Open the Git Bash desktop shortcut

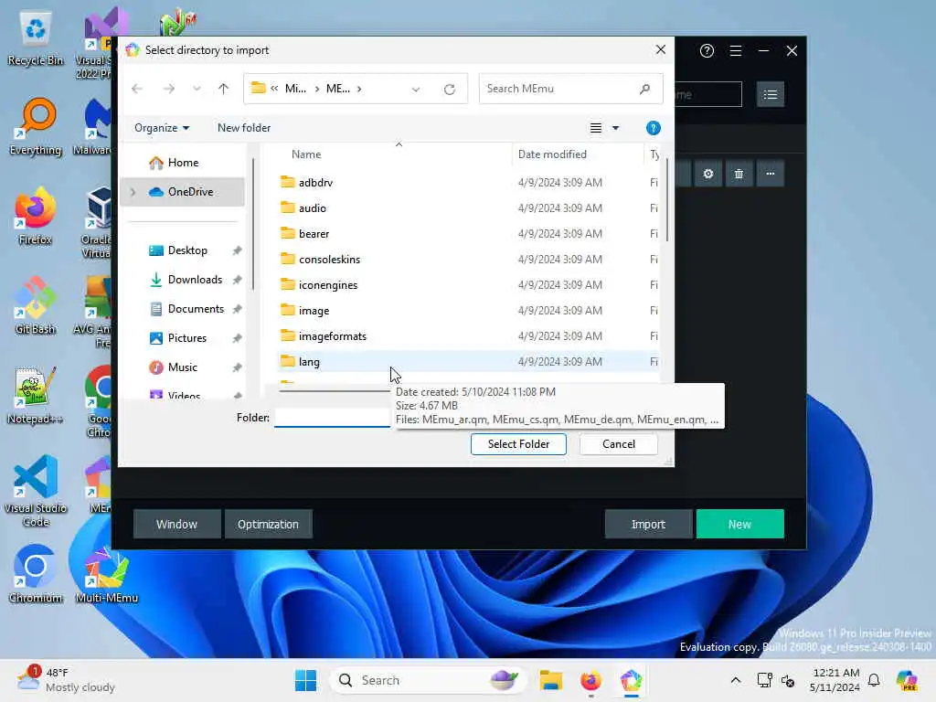pyautogui.click(x=36, y=306)
